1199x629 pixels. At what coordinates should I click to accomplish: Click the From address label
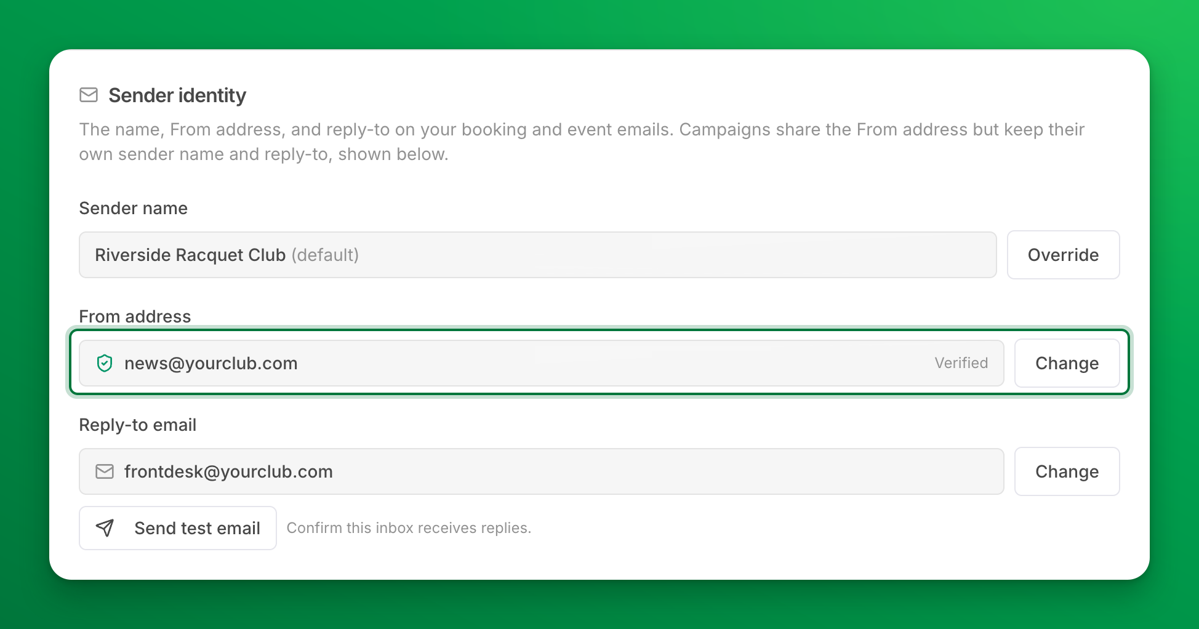[x=135, y=316]
